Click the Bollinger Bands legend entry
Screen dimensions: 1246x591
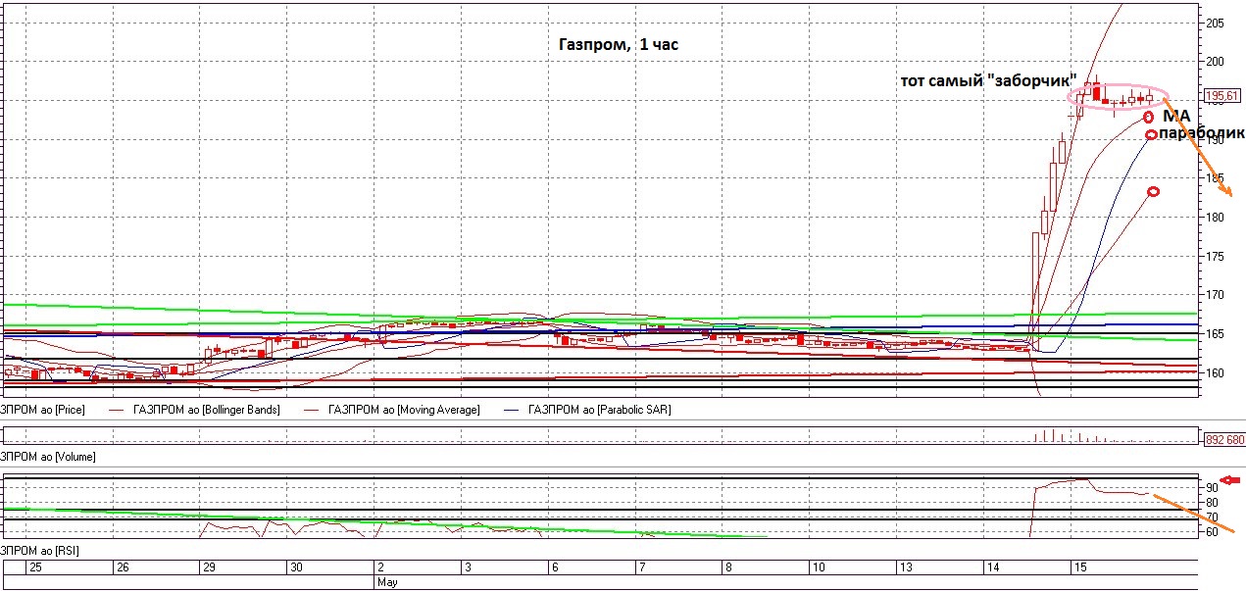point(195,410)
